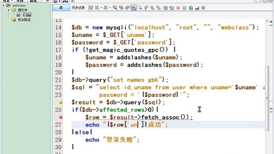Switch to the 文件 panel tab
The image size is (274, 154).
[x=20, y=1]
